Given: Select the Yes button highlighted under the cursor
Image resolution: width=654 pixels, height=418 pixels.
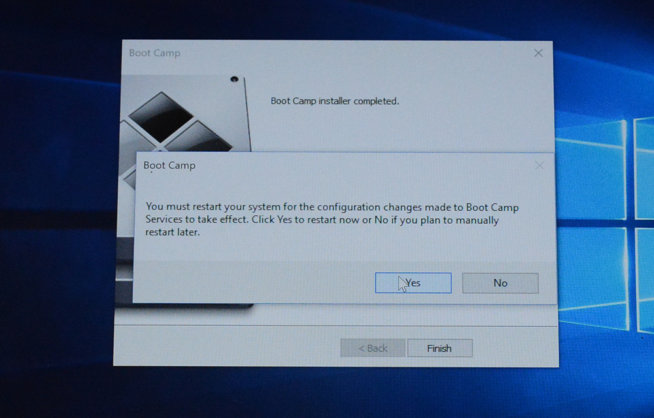Looking at the screenshot, I should point(413,283).
